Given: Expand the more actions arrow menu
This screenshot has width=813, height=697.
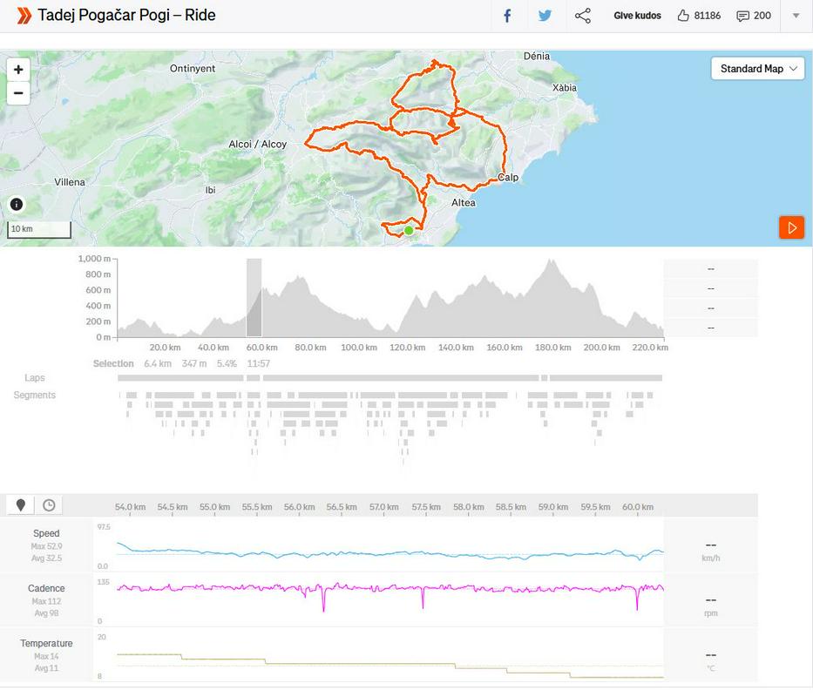Looking at the screenshot, I should pyautogui.click(x=796, y=16).
